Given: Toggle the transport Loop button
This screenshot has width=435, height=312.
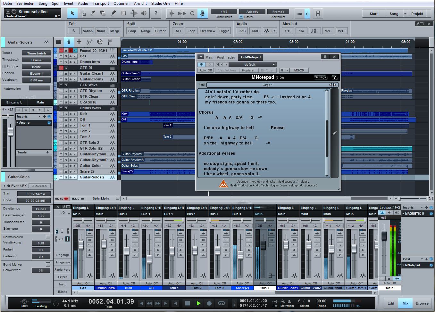Looking at the screenshot, I should pos(221,303).
